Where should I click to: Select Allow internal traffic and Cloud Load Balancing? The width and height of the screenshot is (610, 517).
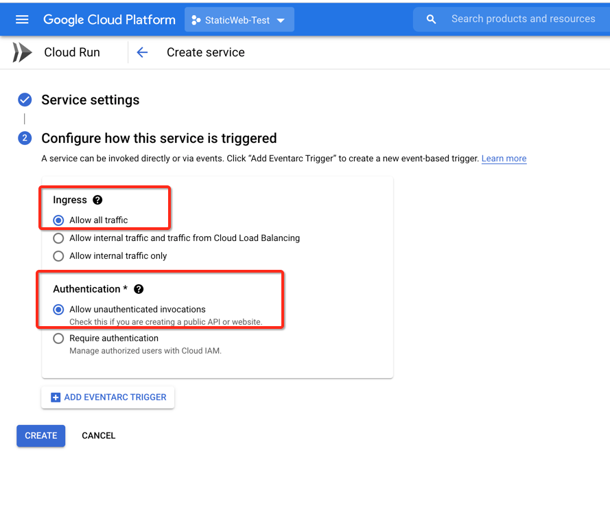coord(58,238)
